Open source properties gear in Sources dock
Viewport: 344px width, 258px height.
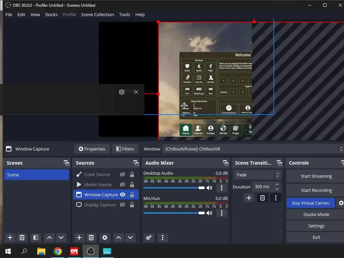[x=105, y=238]
